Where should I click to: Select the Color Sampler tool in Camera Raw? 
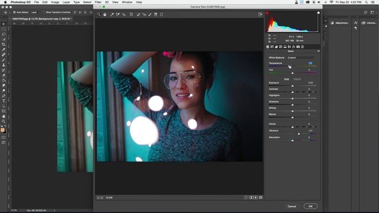118,14
